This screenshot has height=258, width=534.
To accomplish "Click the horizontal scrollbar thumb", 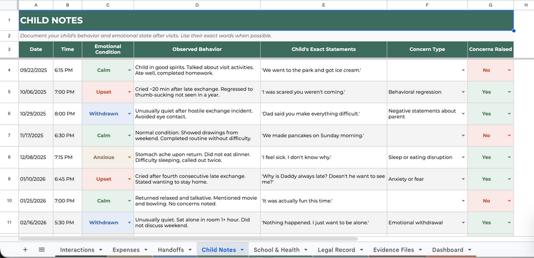I will tap(189, 239).
